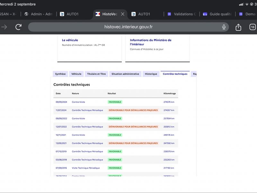257x193 pixels.
Task: Open the Guide qualité browser tab
Action: [217, 14]
